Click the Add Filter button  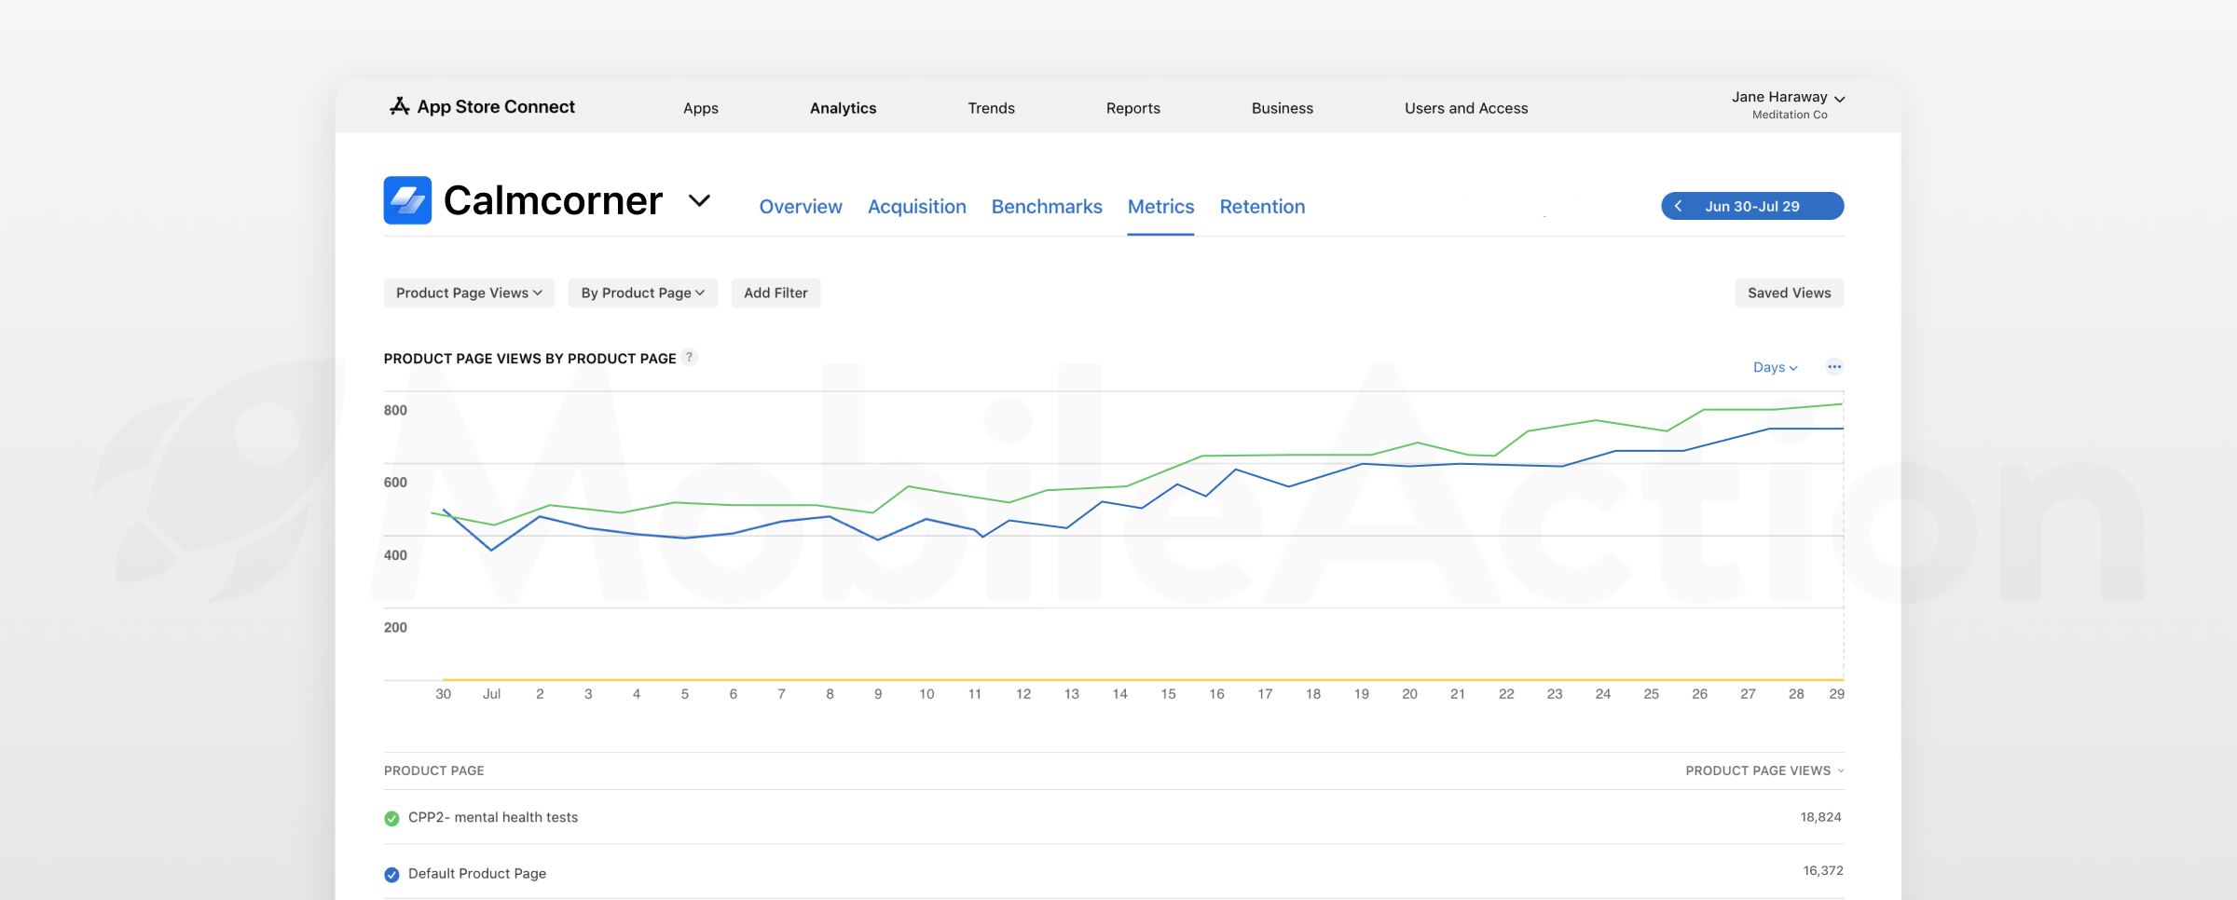pyautogui.click(x=775, y=293)
